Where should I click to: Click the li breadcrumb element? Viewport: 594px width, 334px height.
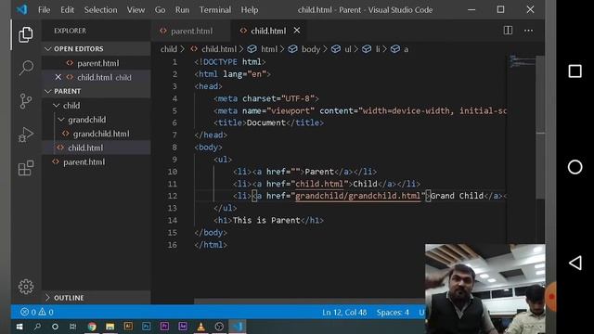click(x=371, y=49)
